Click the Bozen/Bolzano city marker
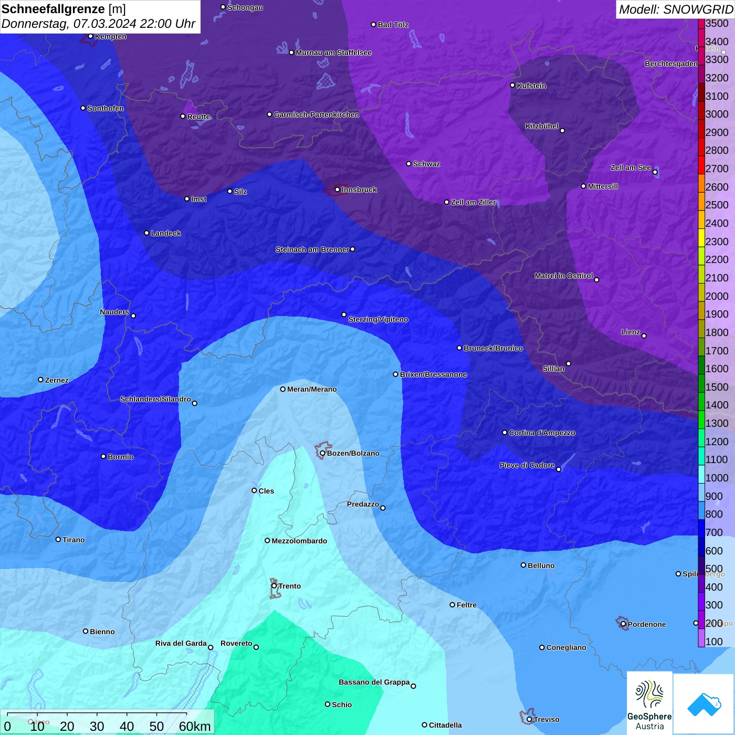 (322, 453)
